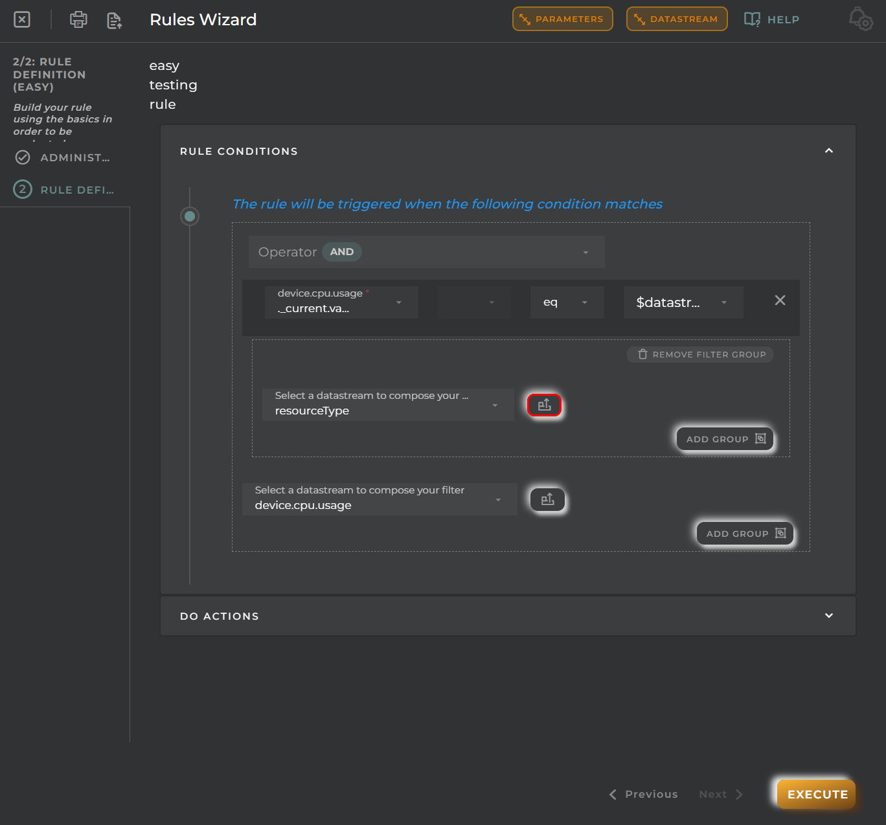Click the Next navigation button
The image size is (886, 825).
point(721,794)
